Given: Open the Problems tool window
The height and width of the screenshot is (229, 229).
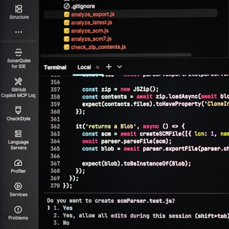Looking at the screenshot, I should [18, 213].
